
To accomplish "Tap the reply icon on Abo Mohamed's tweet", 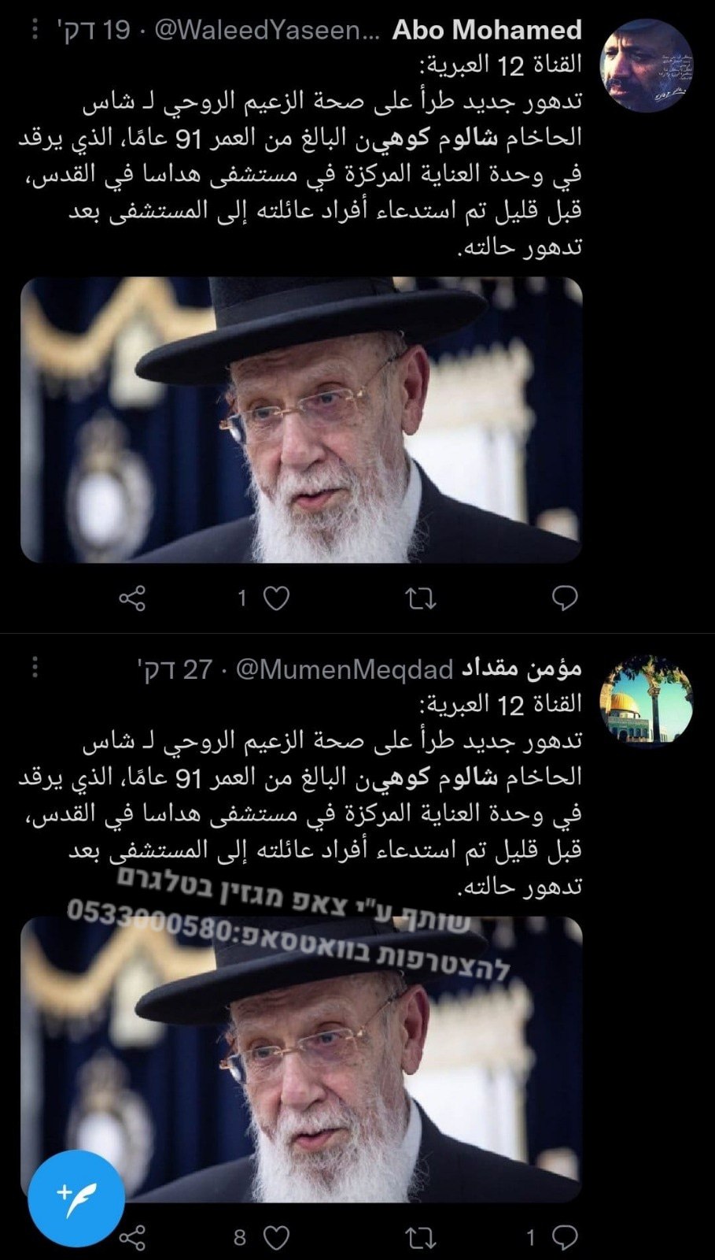I will pos(565,598).
